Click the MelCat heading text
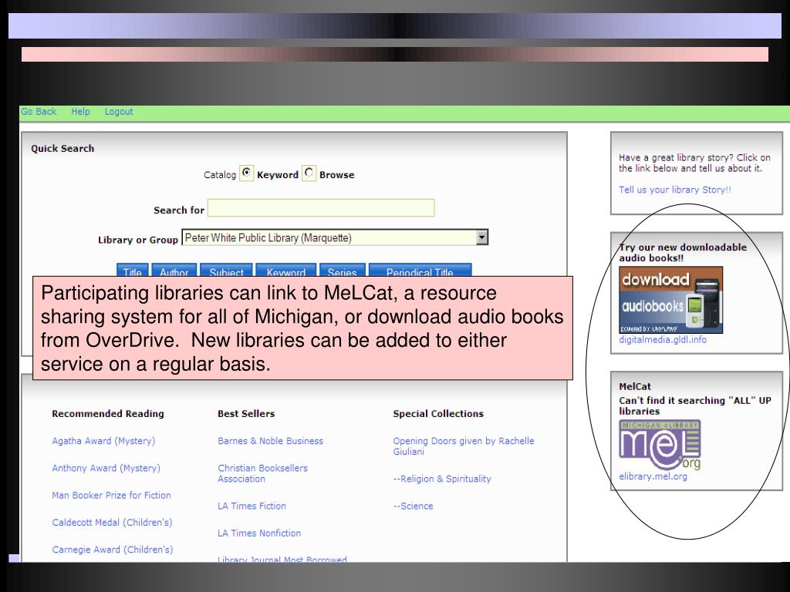 (x=635, y=387)
